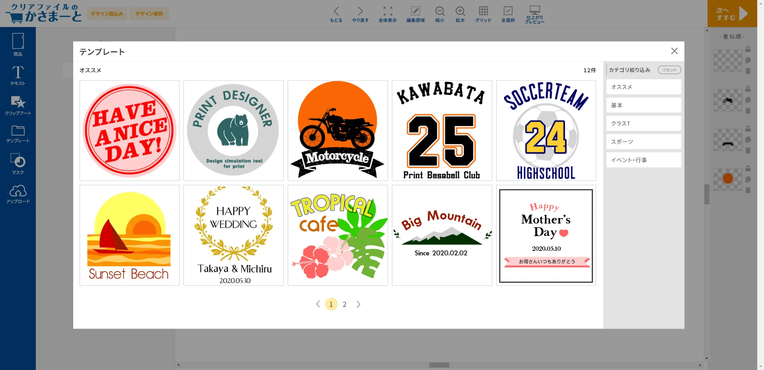Click the デザイン保存 save design button

149,14
